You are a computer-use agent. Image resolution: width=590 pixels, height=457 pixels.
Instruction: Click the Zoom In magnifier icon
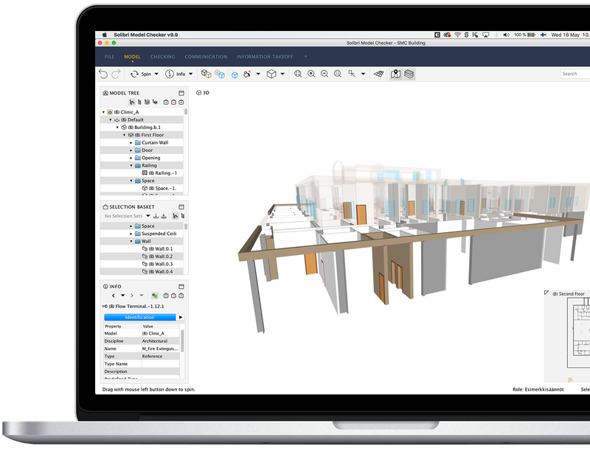coord(311,74)
